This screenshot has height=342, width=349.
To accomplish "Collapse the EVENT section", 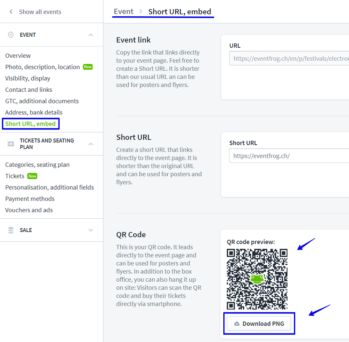I will coord(91,34).
